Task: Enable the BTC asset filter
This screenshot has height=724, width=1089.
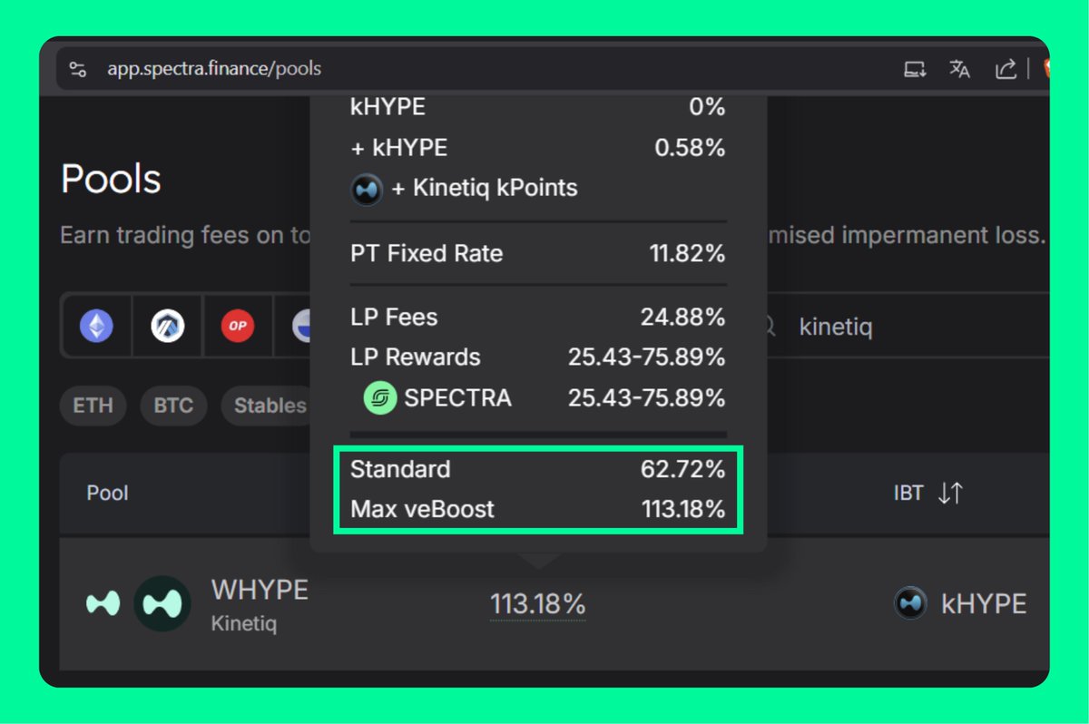Action: tap(173, 406)
